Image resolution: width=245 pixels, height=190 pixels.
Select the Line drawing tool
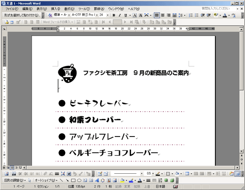(61, 180)
